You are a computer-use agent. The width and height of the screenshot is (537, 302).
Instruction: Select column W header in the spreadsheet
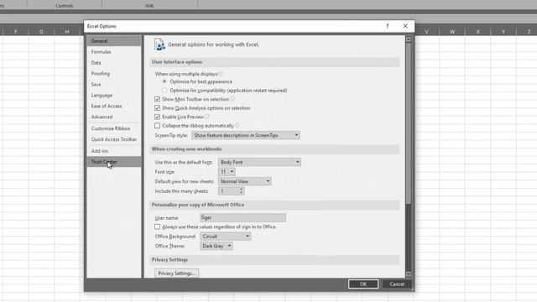452,32
